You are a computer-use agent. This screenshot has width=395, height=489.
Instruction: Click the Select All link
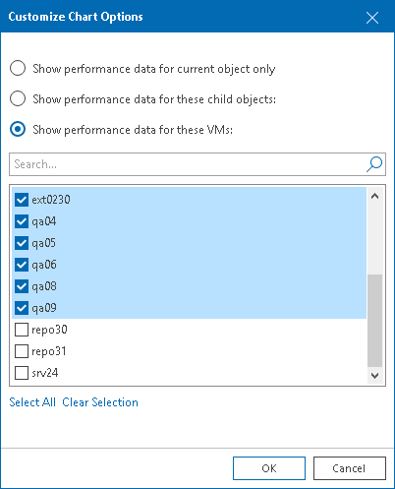coord(32,402)
